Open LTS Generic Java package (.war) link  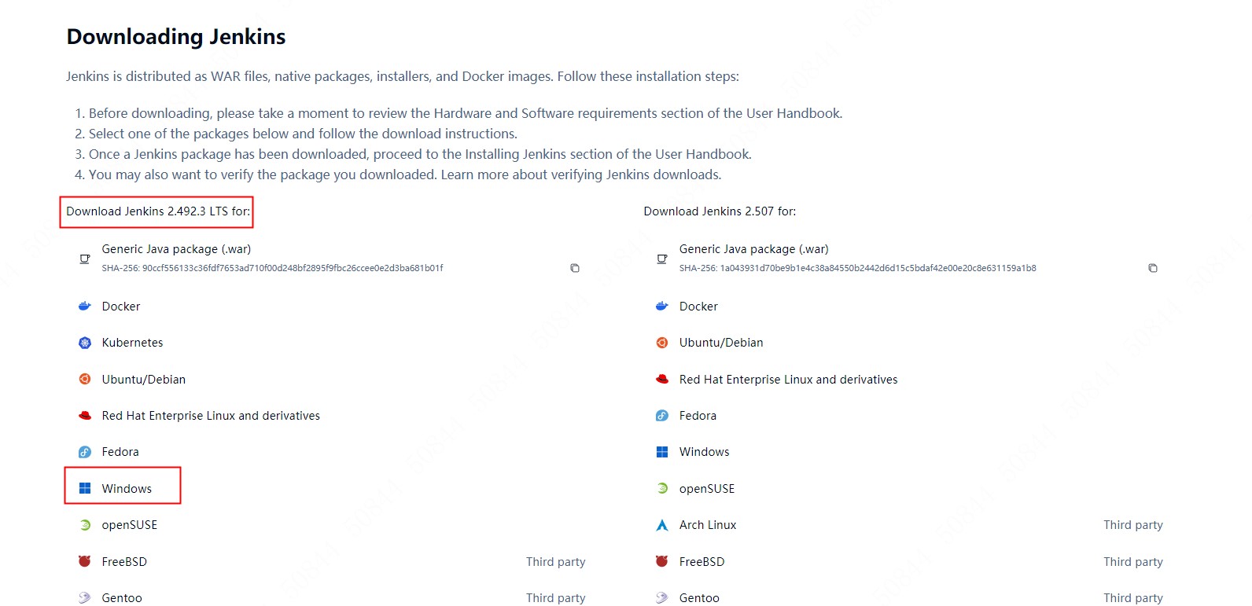click(176, 249)
